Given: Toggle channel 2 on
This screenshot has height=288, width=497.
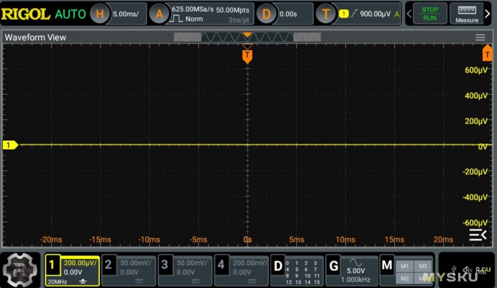Looking at the screenshot, I should click(x=129, y=267).
